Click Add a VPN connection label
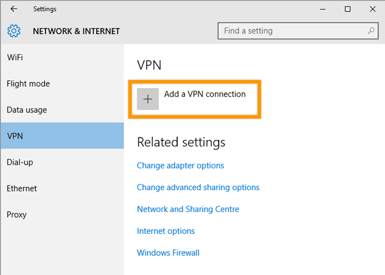Viewport: 385px width, 275px height. pos(205,94)
